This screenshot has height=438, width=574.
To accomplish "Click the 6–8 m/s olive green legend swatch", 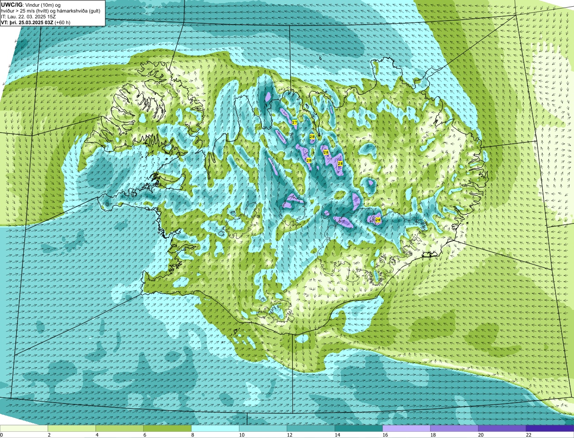I will pos(167,428).
